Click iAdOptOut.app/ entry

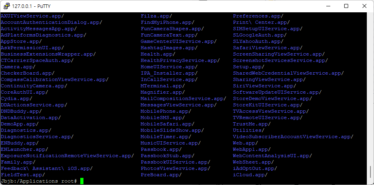(x=255, y=169)
